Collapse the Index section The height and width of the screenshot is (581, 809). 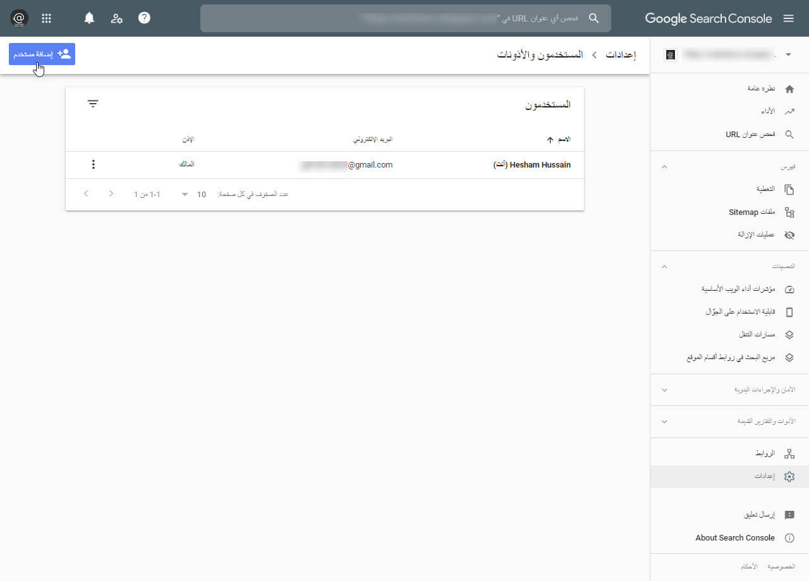(x=664, y=167)
